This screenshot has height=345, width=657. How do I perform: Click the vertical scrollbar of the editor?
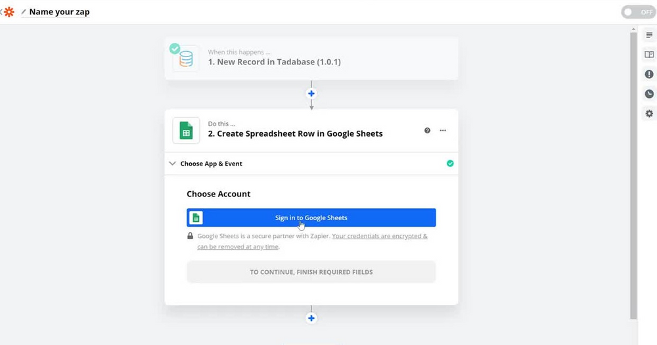click(x=633, y=175)
